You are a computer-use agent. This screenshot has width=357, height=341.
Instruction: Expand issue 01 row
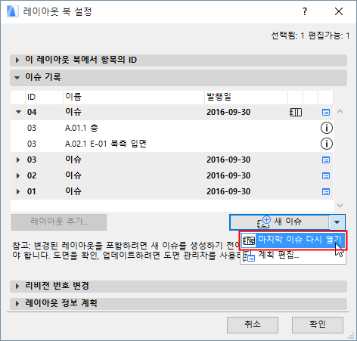[18, 191]
